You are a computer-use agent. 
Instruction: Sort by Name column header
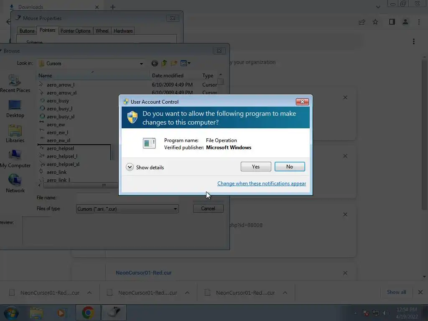(93, 76)
